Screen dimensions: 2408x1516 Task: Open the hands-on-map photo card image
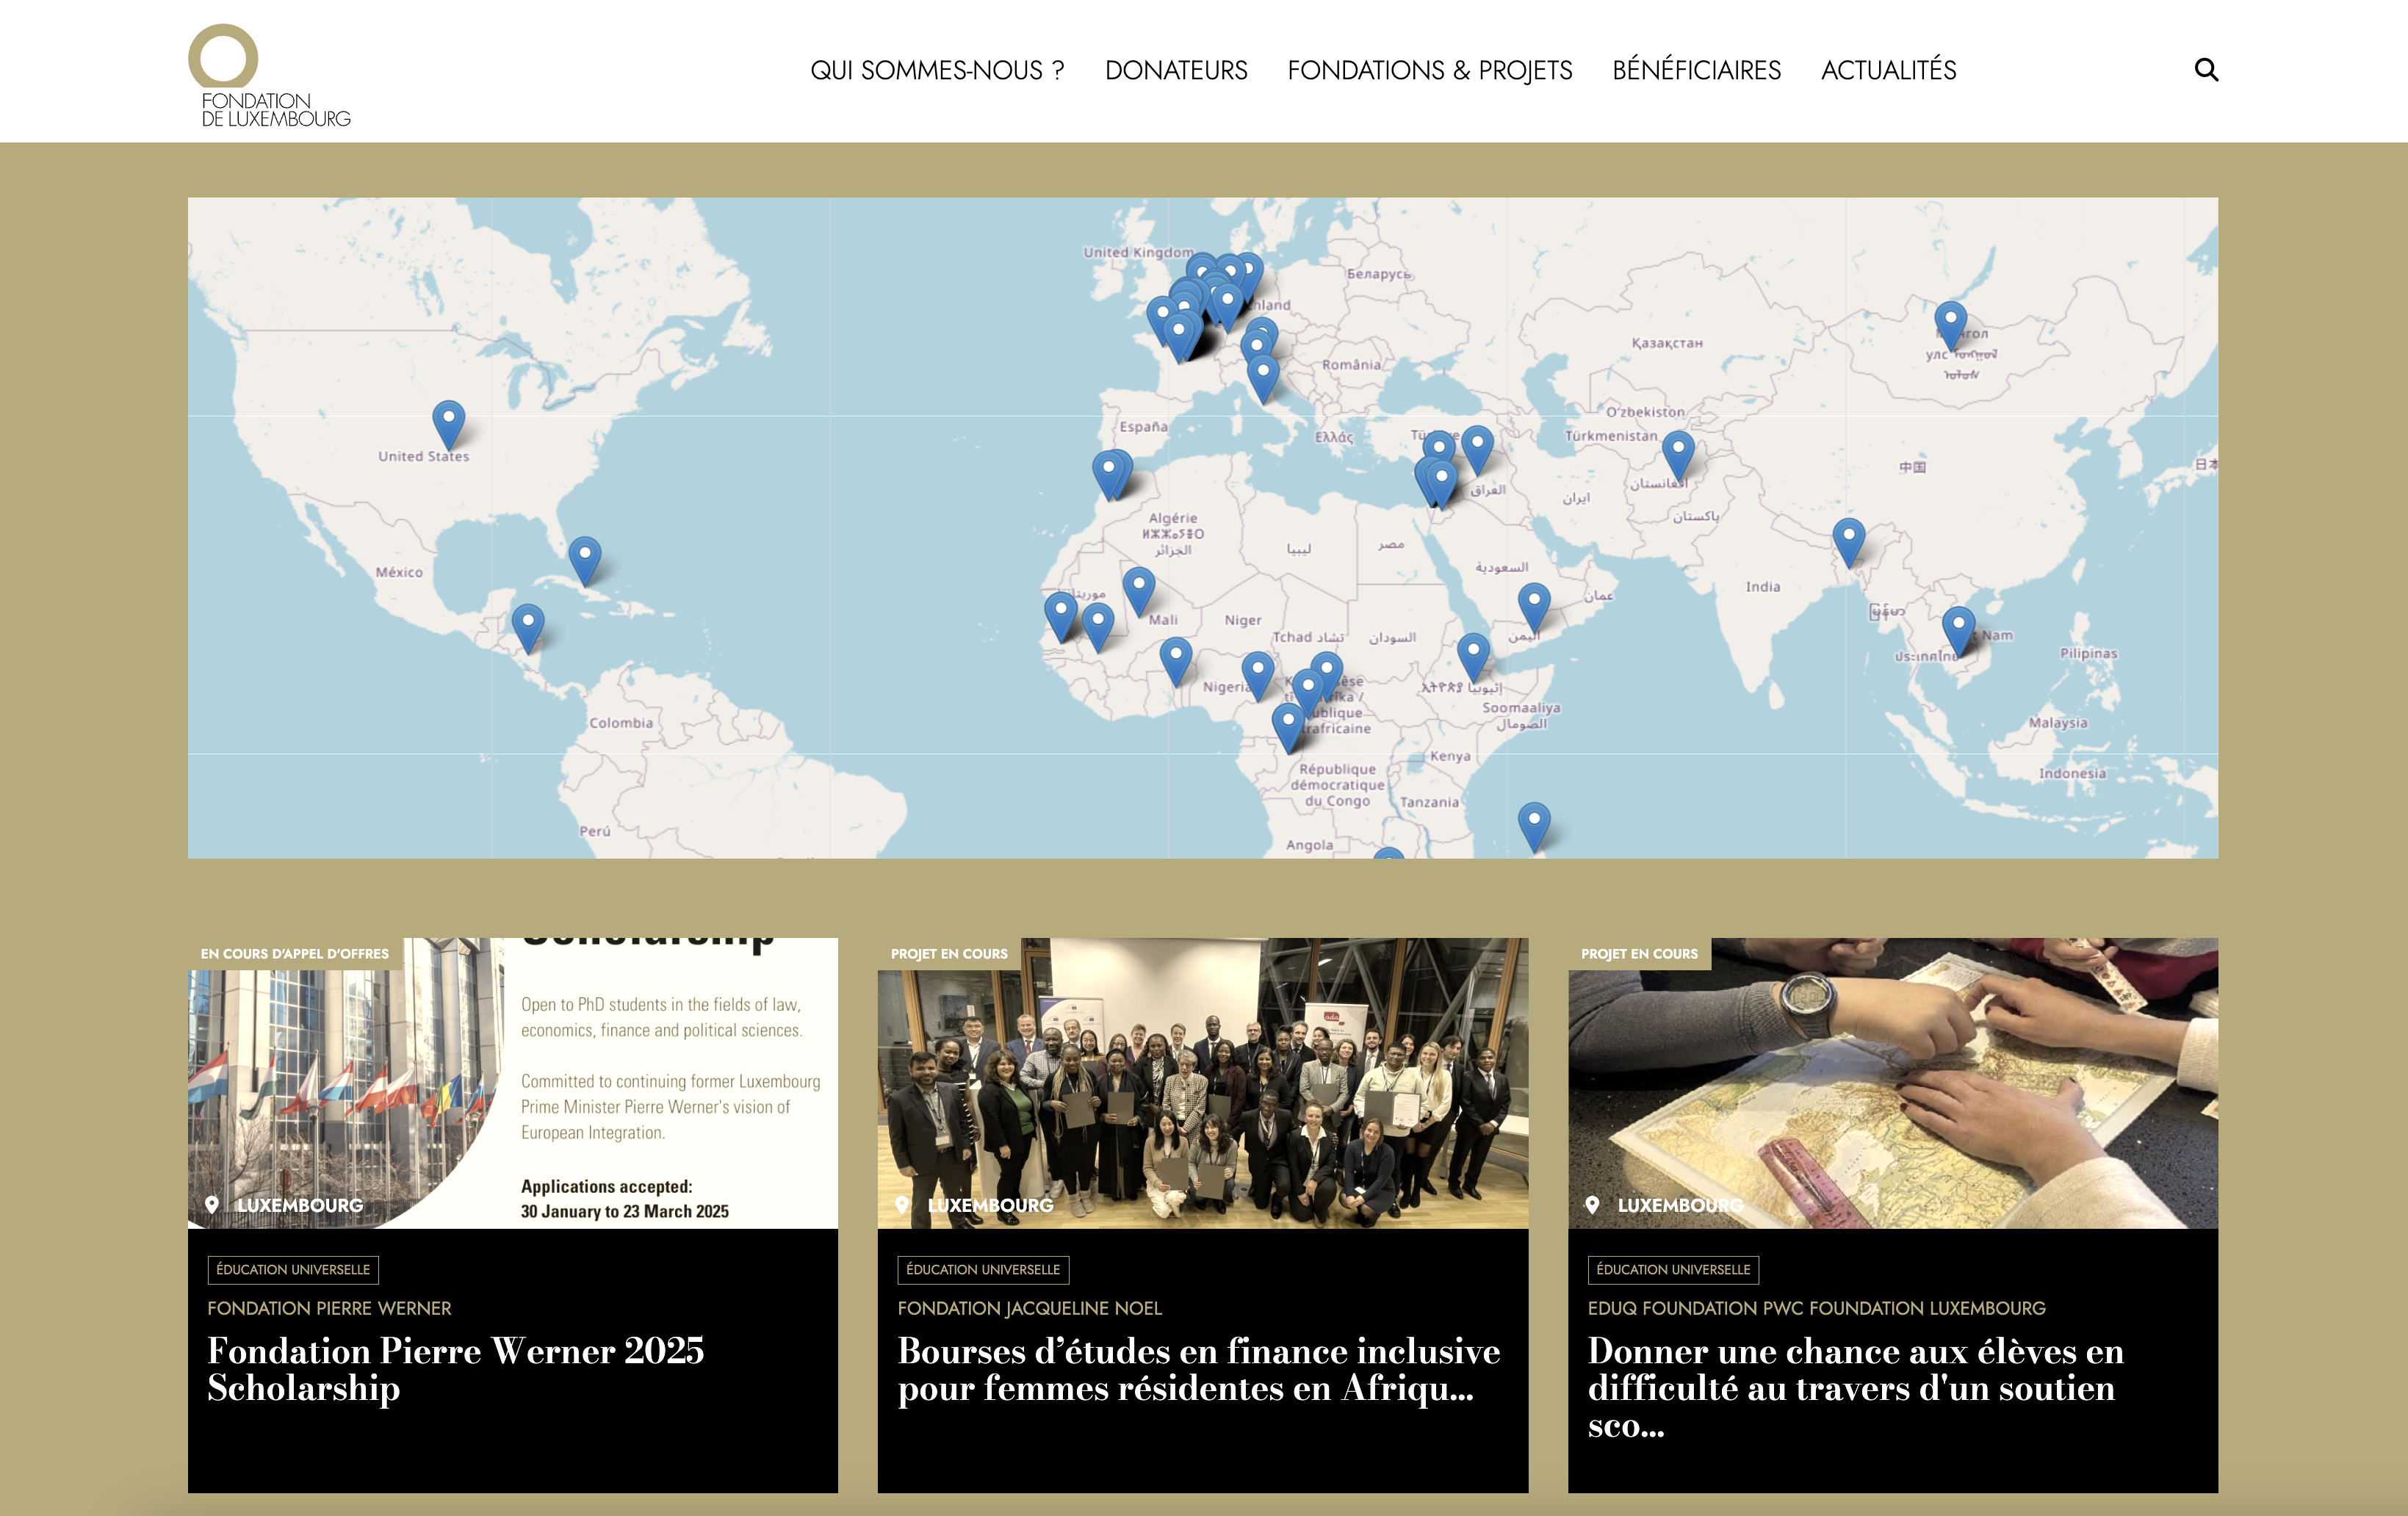pyautogui.click(x=1892, y=1082)
